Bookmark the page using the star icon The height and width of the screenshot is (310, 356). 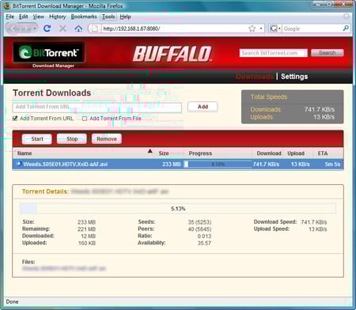click(252, 28)
